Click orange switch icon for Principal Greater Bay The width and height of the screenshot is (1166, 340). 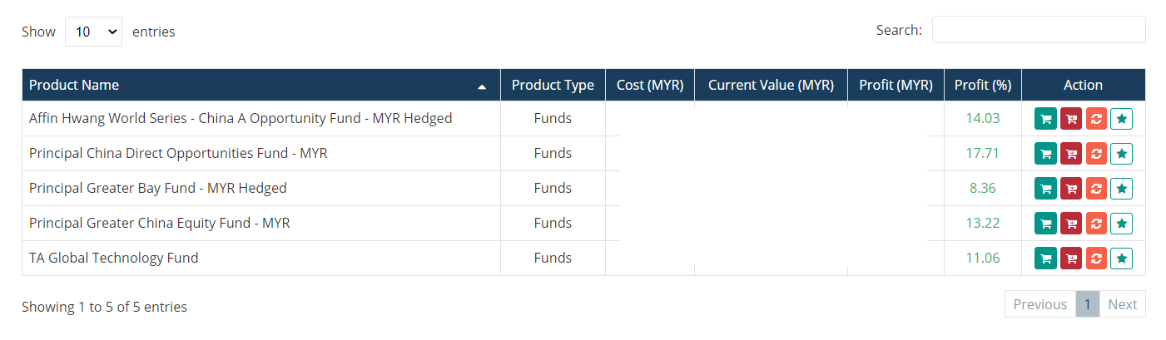(1096, 189)
